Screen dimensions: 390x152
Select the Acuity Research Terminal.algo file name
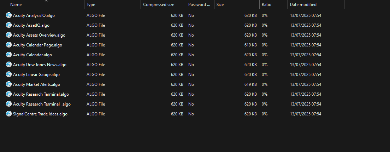(41, 94)
